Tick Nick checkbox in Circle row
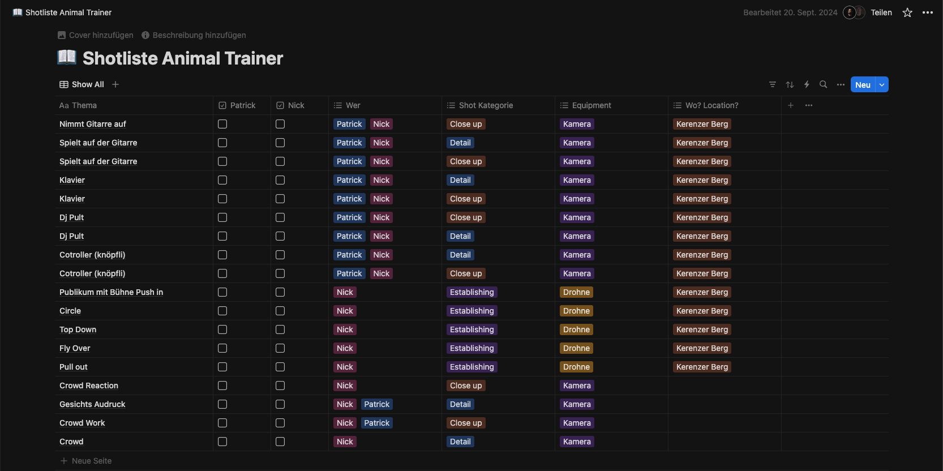943x471 pixels. coord(280,311)
